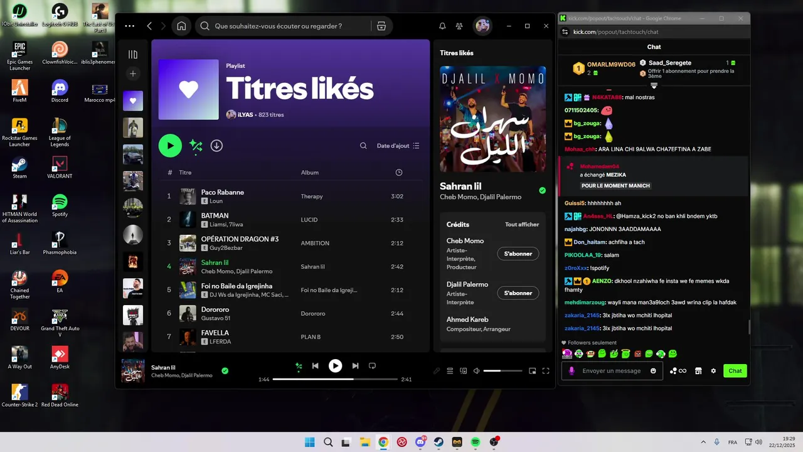803x452 pixels.
Task: Open Foi no Baile da Igrejinha track
Action: click(290, 290)
